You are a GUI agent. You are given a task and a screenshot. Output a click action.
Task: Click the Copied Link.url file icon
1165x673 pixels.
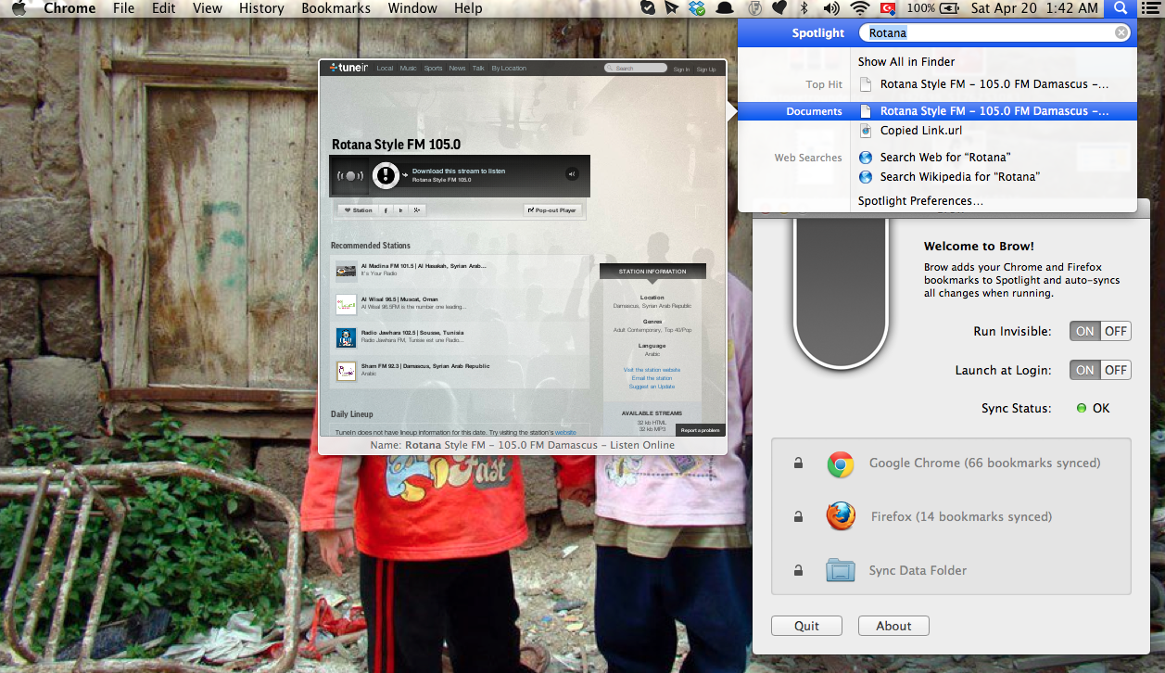point(866,131)
